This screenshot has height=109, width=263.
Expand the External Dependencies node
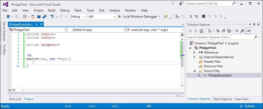point(195,57)
